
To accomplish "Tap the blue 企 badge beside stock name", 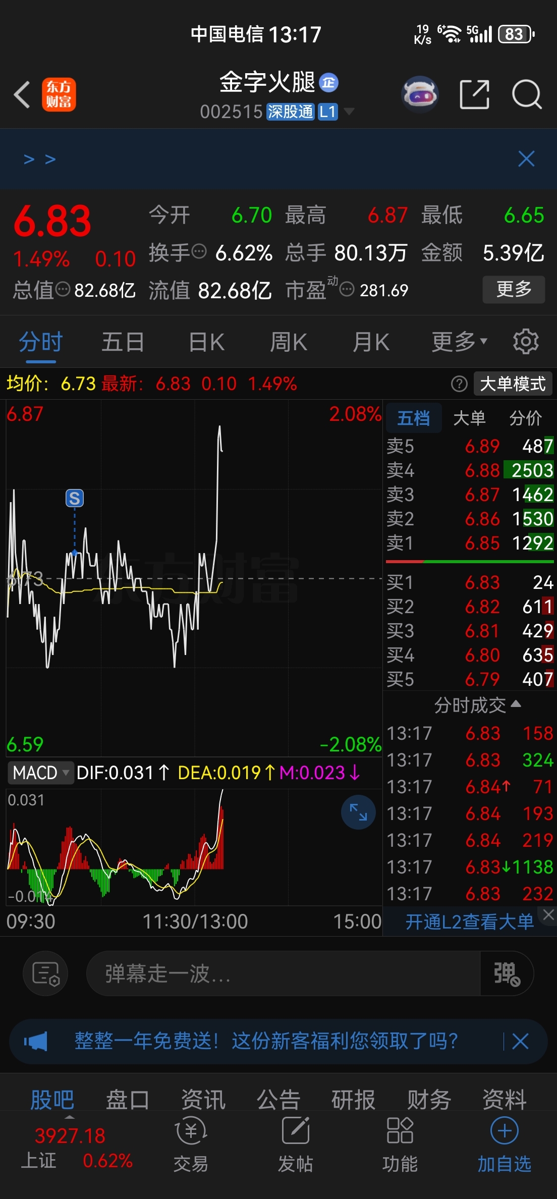I will 329,83.
